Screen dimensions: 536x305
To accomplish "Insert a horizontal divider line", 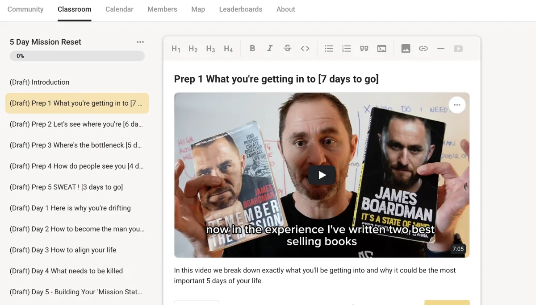I will 441,49.
